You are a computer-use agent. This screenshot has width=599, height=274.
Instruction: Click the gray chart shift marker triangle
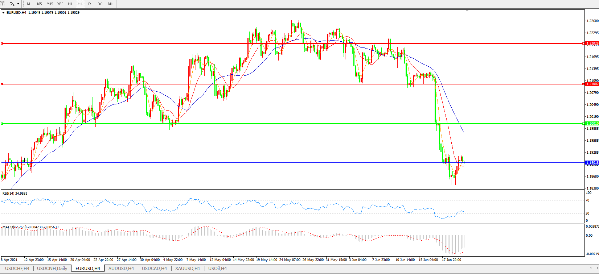point(467,11)
